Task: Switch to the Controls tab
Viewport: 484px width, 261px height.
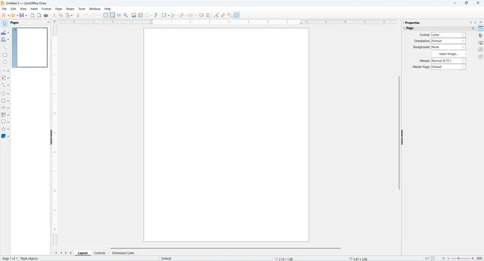Action: 99,253
